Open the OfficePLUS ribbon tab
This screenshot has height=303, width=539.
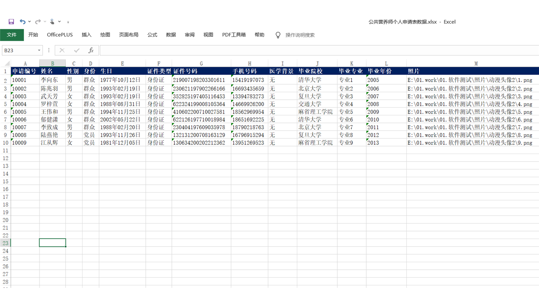click(x=60, y=35)
